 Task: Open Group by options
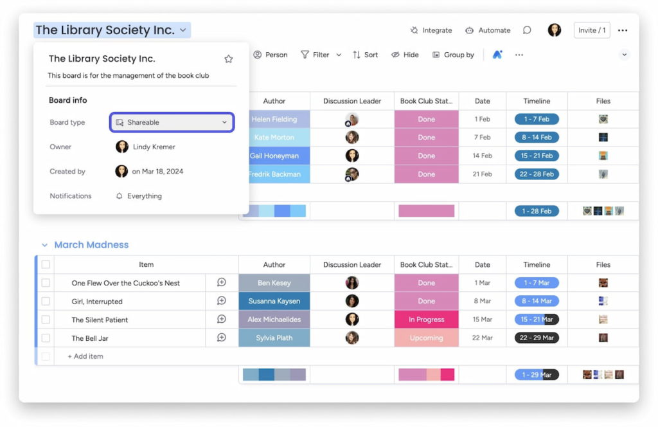tap(453, 55)
